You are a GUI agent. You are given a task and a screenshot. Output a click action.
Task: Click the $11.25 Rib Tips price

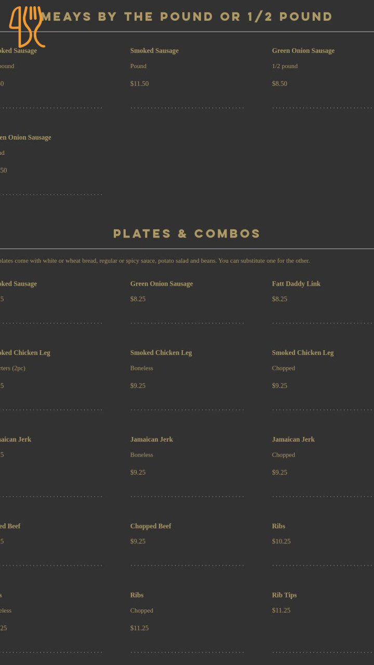point(281,610)
